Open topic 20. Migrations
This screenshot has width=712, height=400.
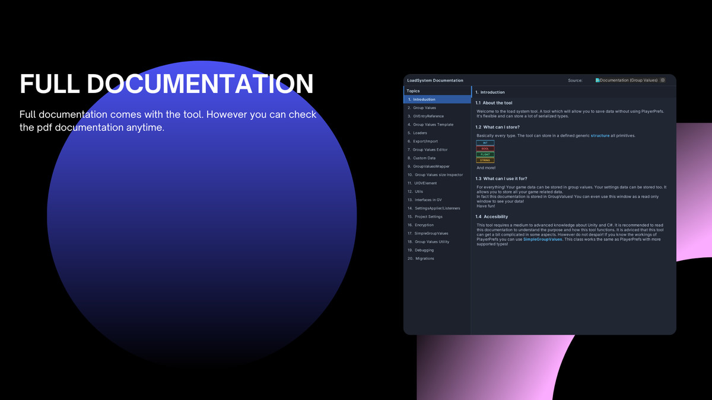pyautogui.click(x=437, y=258)
